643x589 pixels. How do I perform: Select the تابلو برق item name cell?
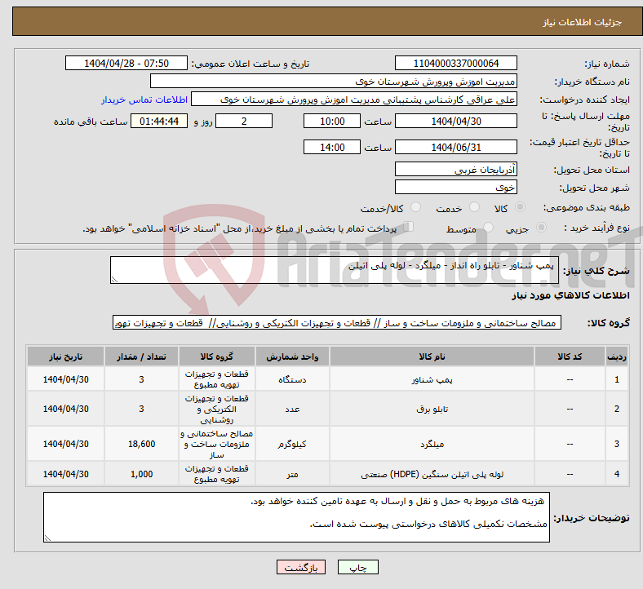click(x=432, y=409)
